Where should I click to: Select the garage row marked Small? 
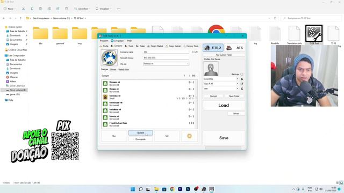148,97
